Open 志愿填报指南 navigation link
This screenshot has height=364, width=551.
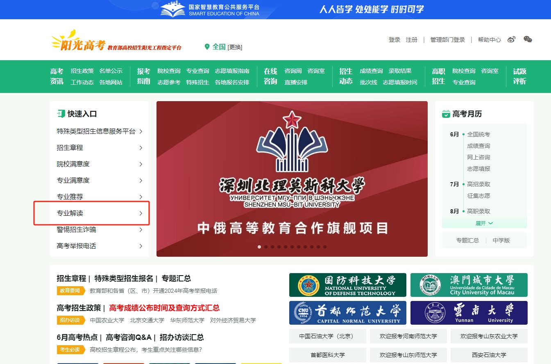[232, 71]
